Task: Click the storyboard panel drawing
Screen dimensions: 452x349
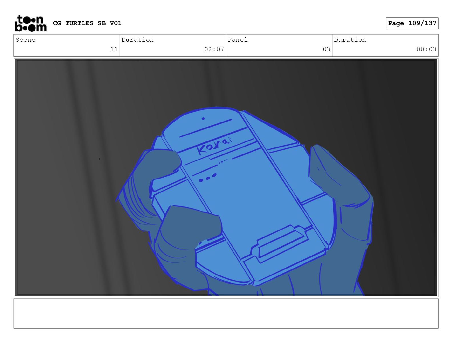Action: pos(226,178)
